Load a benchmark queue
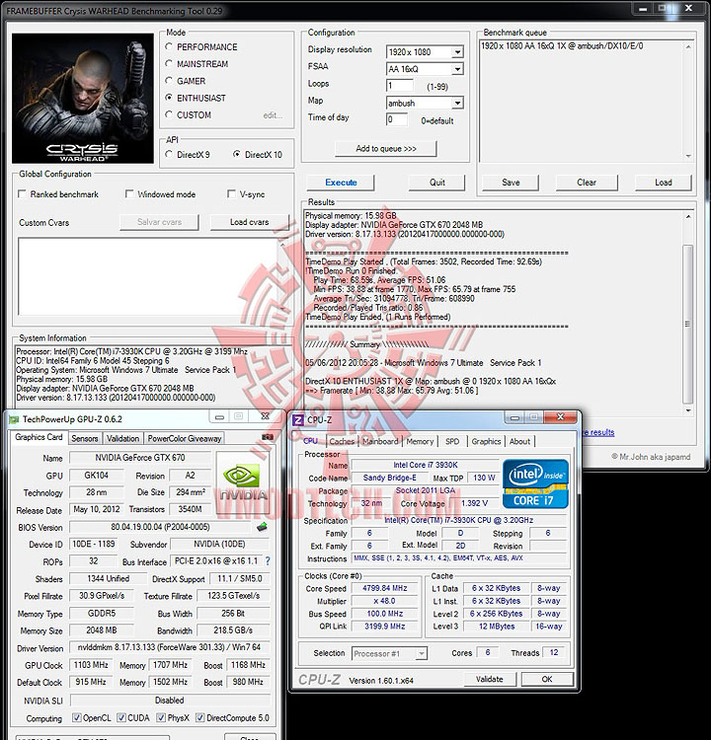The width and height of the screenshot is (711, 740). click(664, 183)
